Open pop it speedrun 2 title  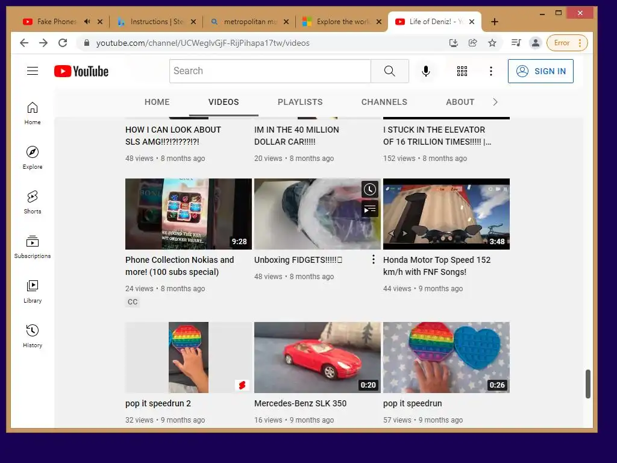pyautogui.click(x=158, y=403)
